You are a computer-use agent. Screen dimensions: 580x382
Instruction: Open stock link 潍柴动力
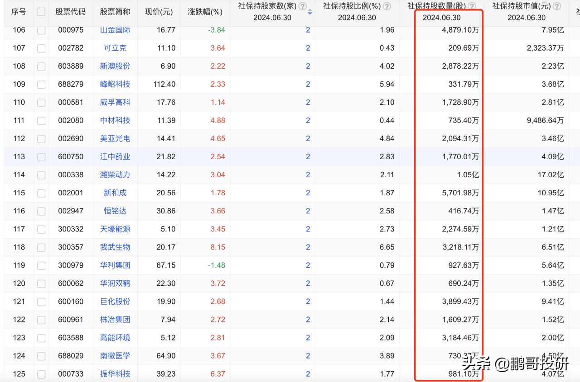[x=115, y=174]
